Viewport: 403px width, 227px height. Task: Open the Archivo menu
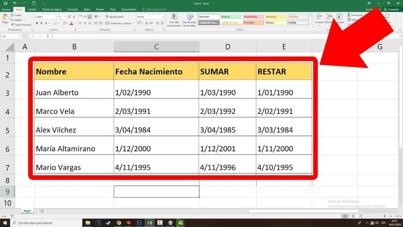[x=6, y=9]
